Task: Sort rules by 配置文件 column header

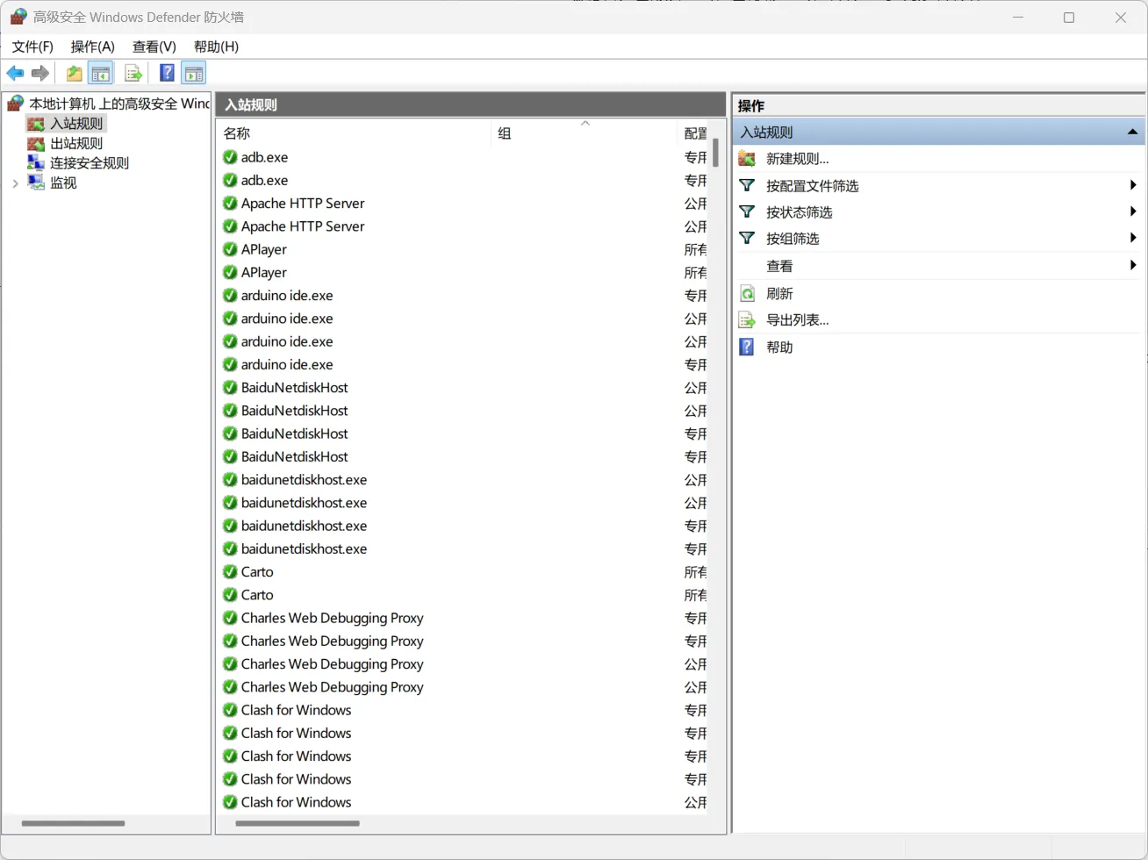Action: 692,133
